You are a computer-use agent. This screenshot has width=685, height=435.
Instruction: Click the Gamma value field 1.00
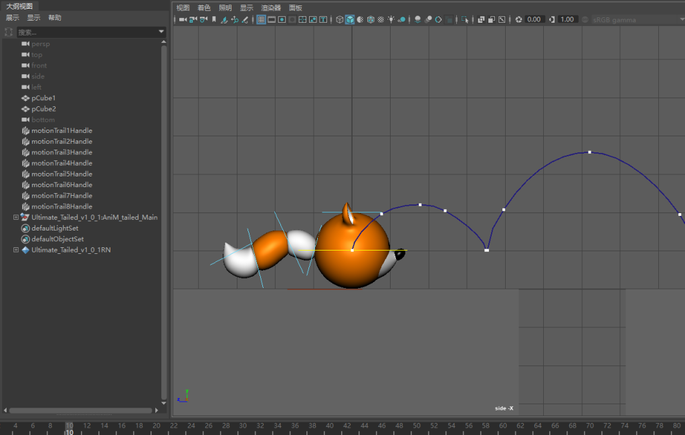click(567, 19)
